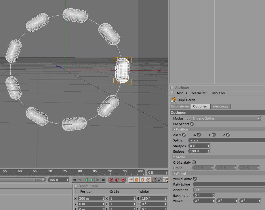
Task: Toggle position keyframe recording icon
Action: point(131,180)
